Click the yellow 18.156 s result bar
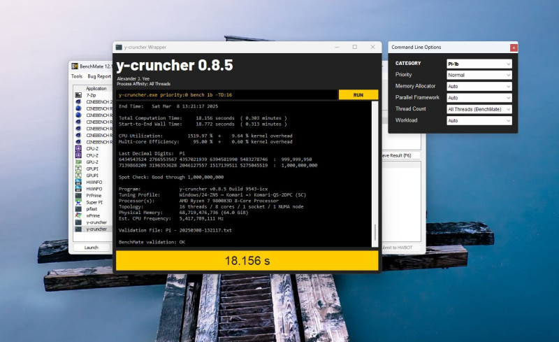Image resolution: width=559 pixels, height=342 pixels. (247, 261)
